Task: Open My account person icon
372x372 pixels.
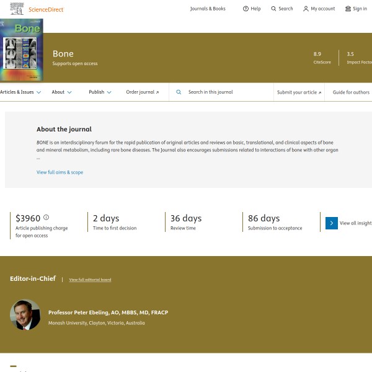Action: (x=306, y=9)
